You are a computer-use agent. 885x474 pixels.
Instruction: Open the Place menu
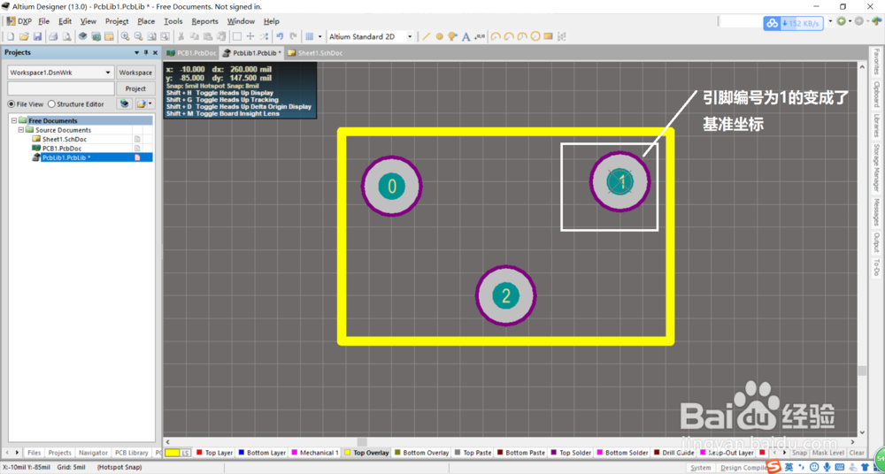pyautogui.click(x=146, y=21)
